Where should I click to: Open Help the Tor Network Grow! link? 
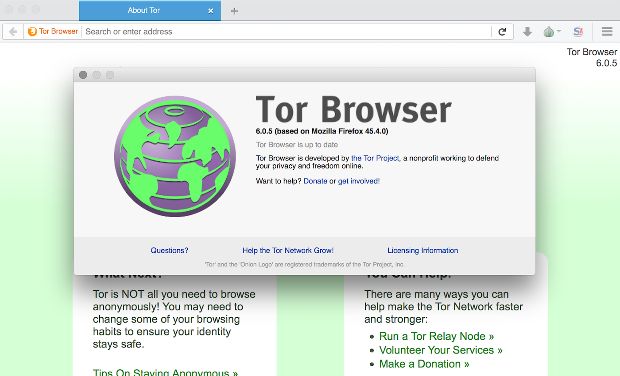click(288, 251)
